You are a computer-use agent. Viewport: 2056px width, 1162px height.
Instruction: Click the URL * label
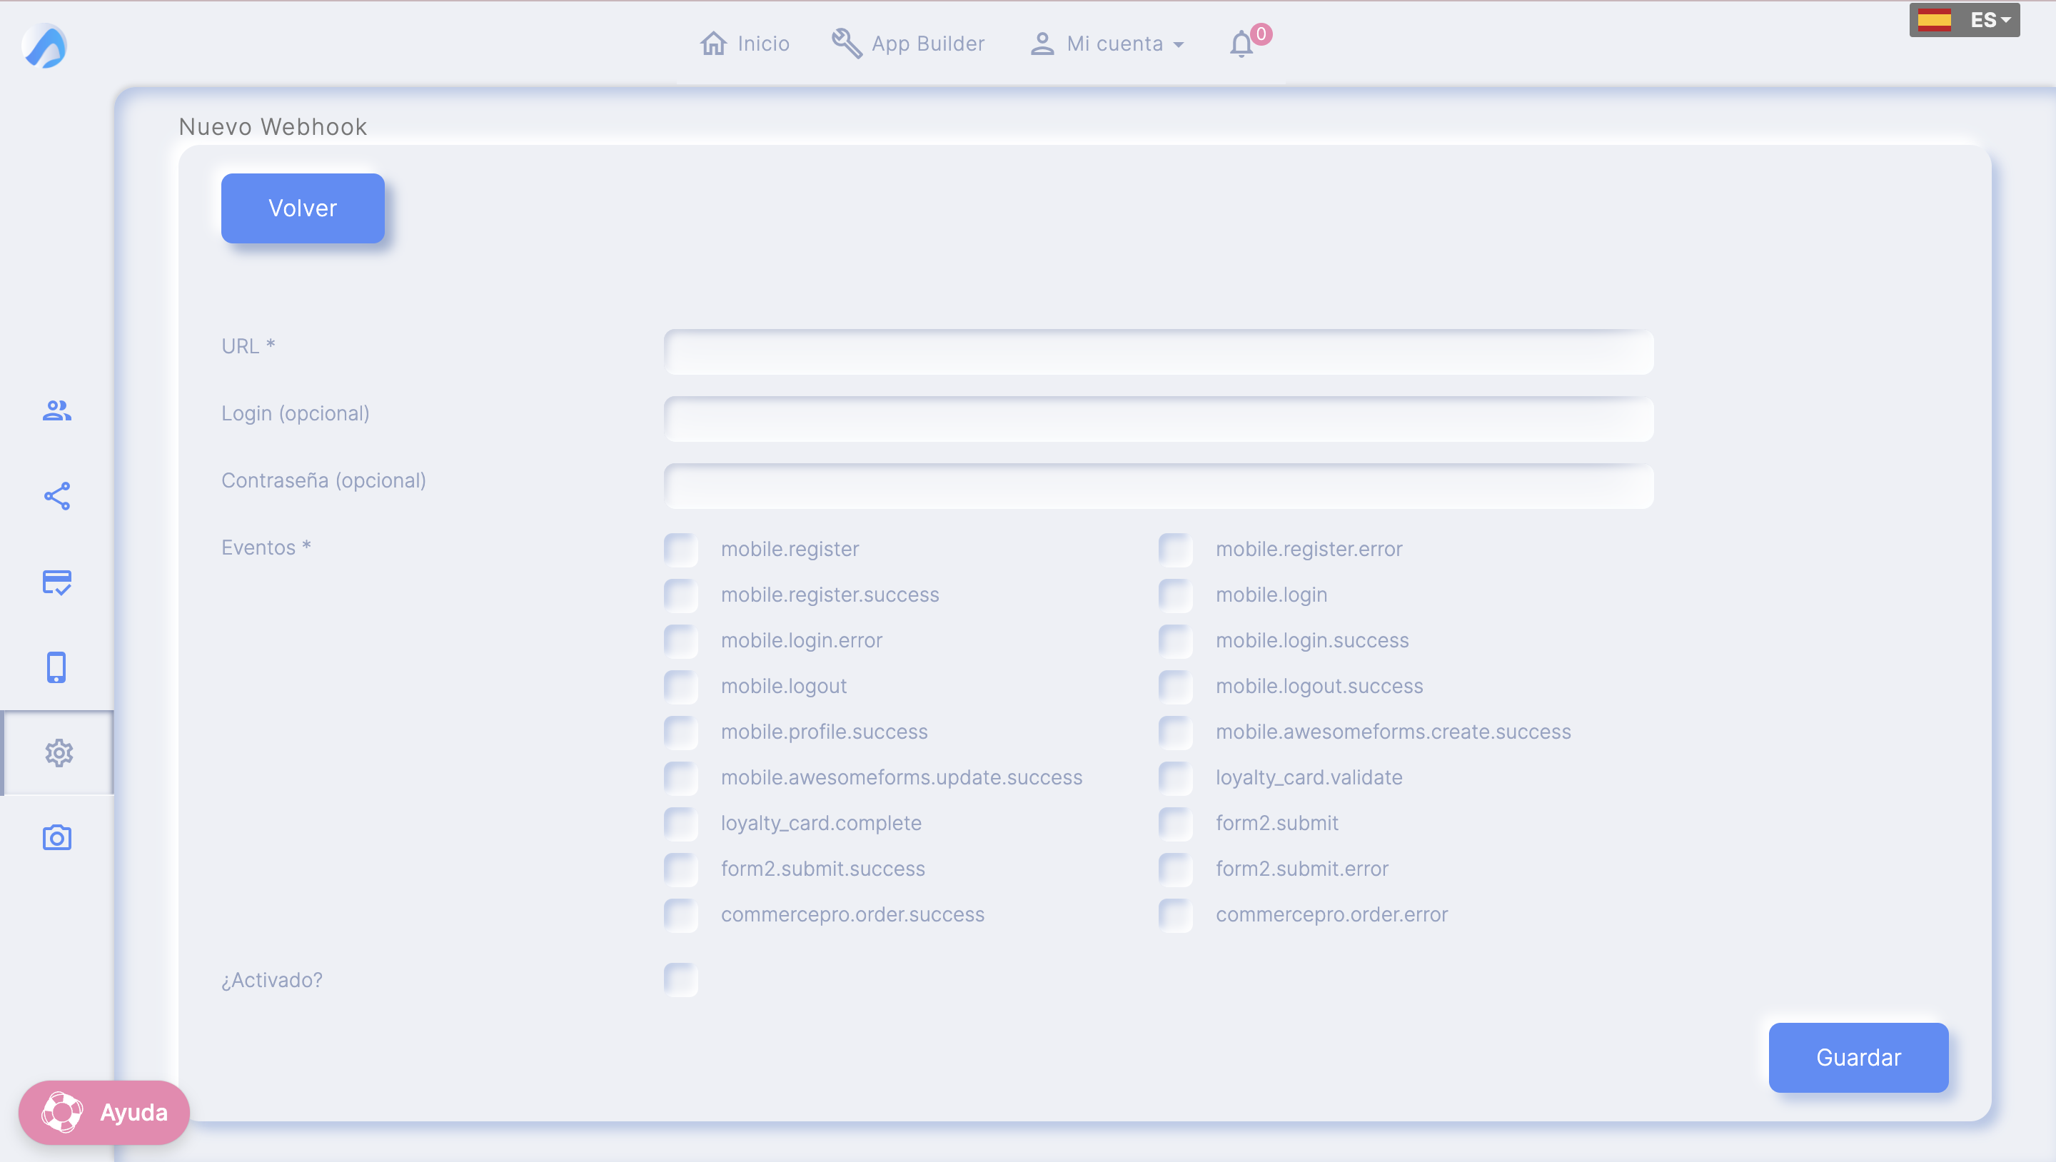tap(248, 346)
